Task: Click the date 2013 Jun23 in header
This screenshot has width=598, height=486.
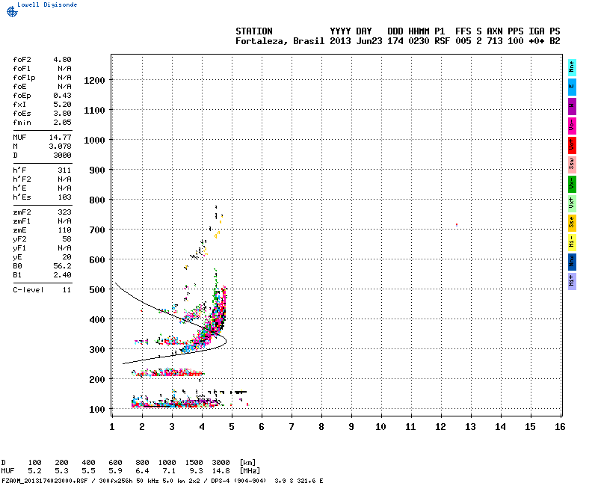Action: point(356,41)
